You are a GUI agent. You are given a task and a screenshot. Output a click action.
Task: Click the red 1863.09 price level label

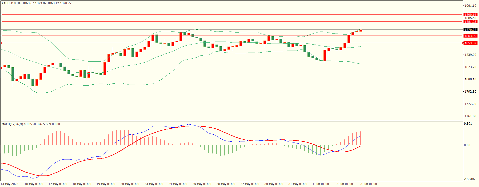point(470,36)
